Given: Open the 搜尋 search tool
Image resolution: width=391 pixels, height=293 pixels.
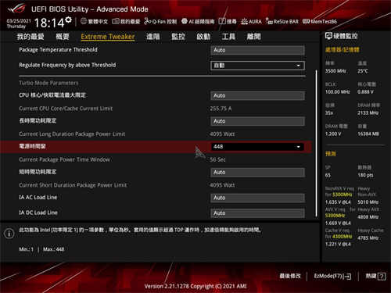Looking at the screenshot, I should pos(228,21).
